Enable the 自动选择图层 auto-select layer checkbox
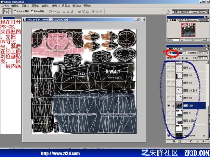The height and width of the screenshot is (157, 210). click(15, 11)
